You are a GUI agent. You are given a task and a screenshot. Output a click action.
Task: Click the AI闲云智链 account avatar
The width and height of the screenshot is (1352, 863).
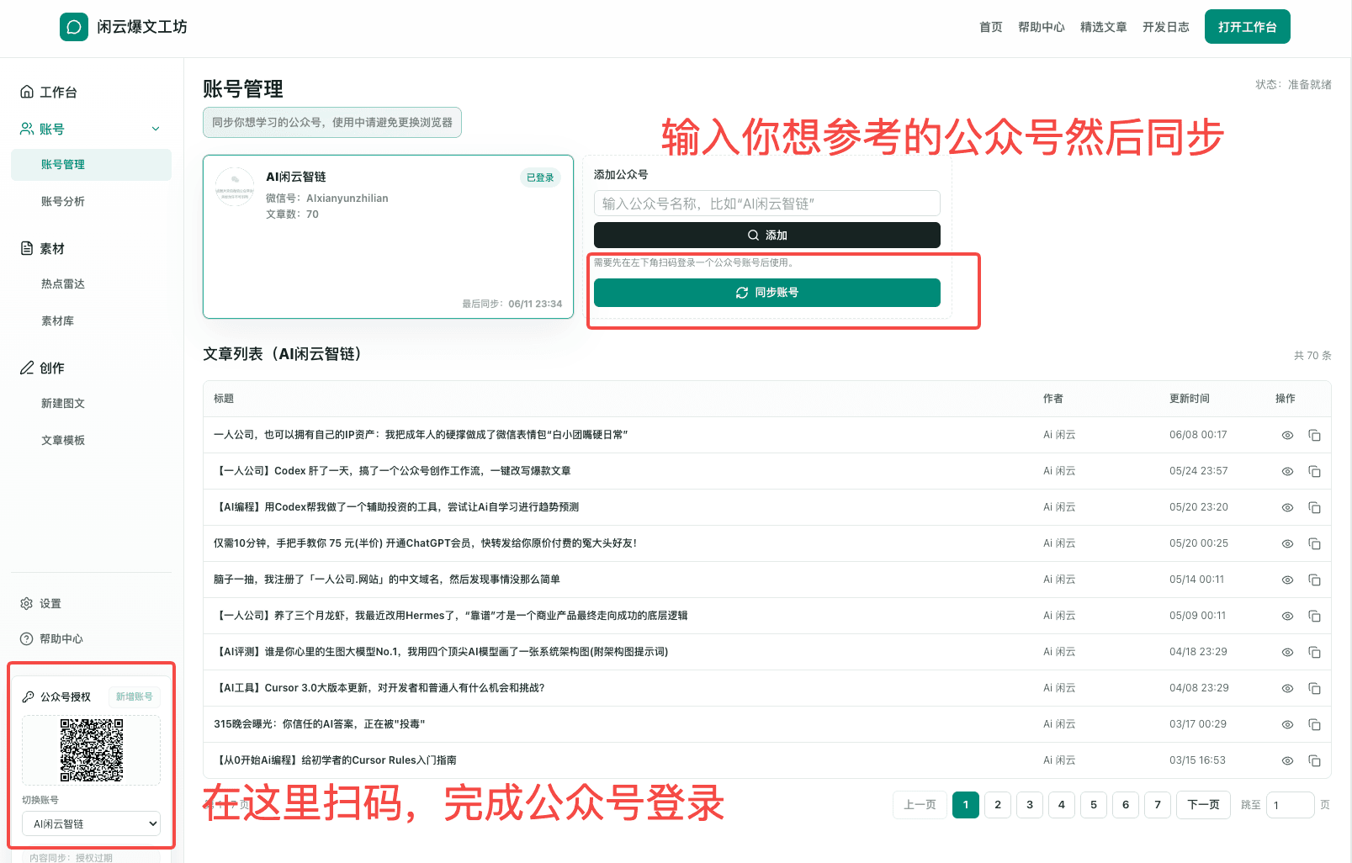pos(235,187)
